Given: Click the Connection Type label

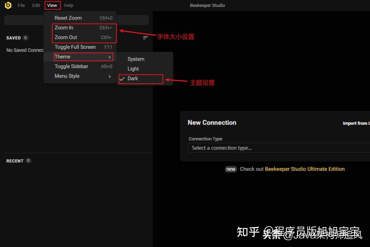Looking at the screenshot, I should pyautogui.click(x=205, y=139).
